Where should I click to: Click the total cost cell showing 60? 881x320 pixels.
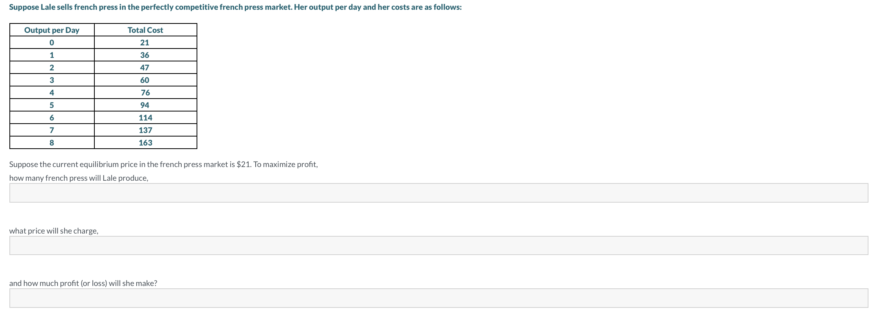tap(145, 80)
